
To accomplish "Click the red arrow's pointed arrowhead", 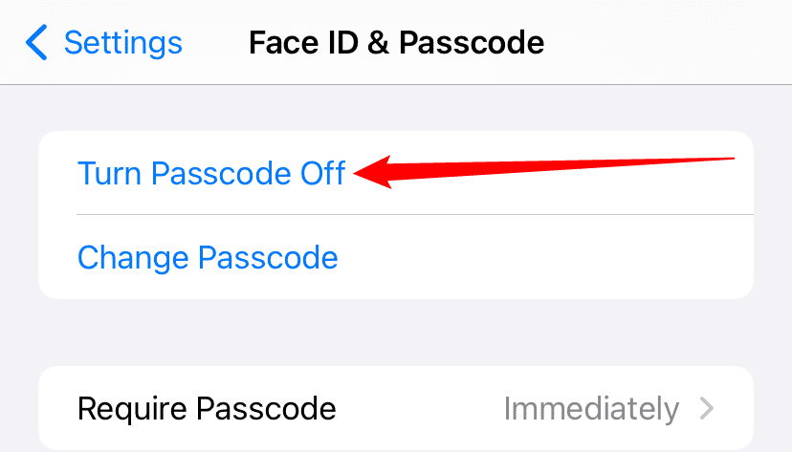I will point(368,172).
